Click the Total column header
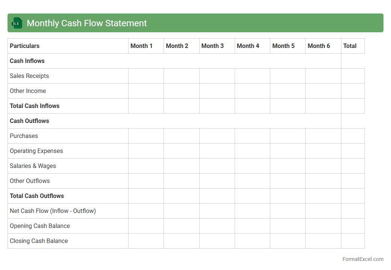391x270 pixels. coord(350,46)
